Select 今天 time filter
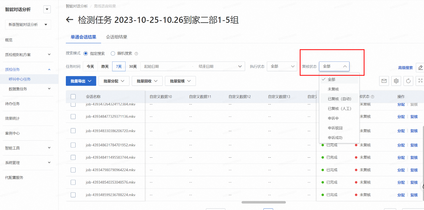Image resolution: width=424 pixels, height=210 pixels. [x=90, y=66]
